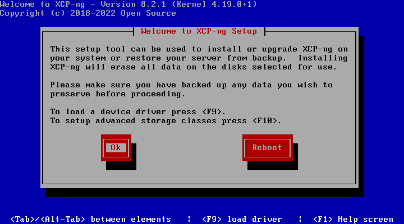Click the '<Tab>/<Alt-Tab> between elements' hint
The image size is (404, 224).
coord(90,220)
